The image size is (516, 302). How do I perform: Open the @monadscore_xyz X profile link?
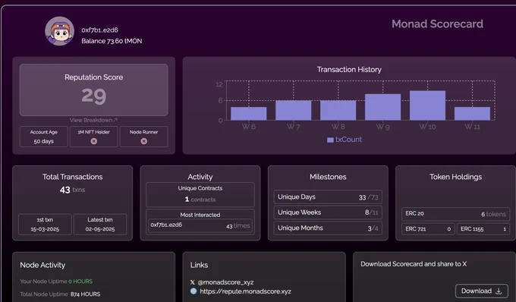pos(225,282)
